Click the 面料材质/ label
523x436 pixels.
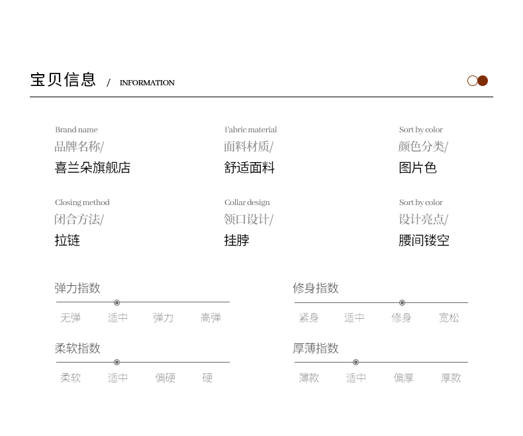[x=248, y=146]
